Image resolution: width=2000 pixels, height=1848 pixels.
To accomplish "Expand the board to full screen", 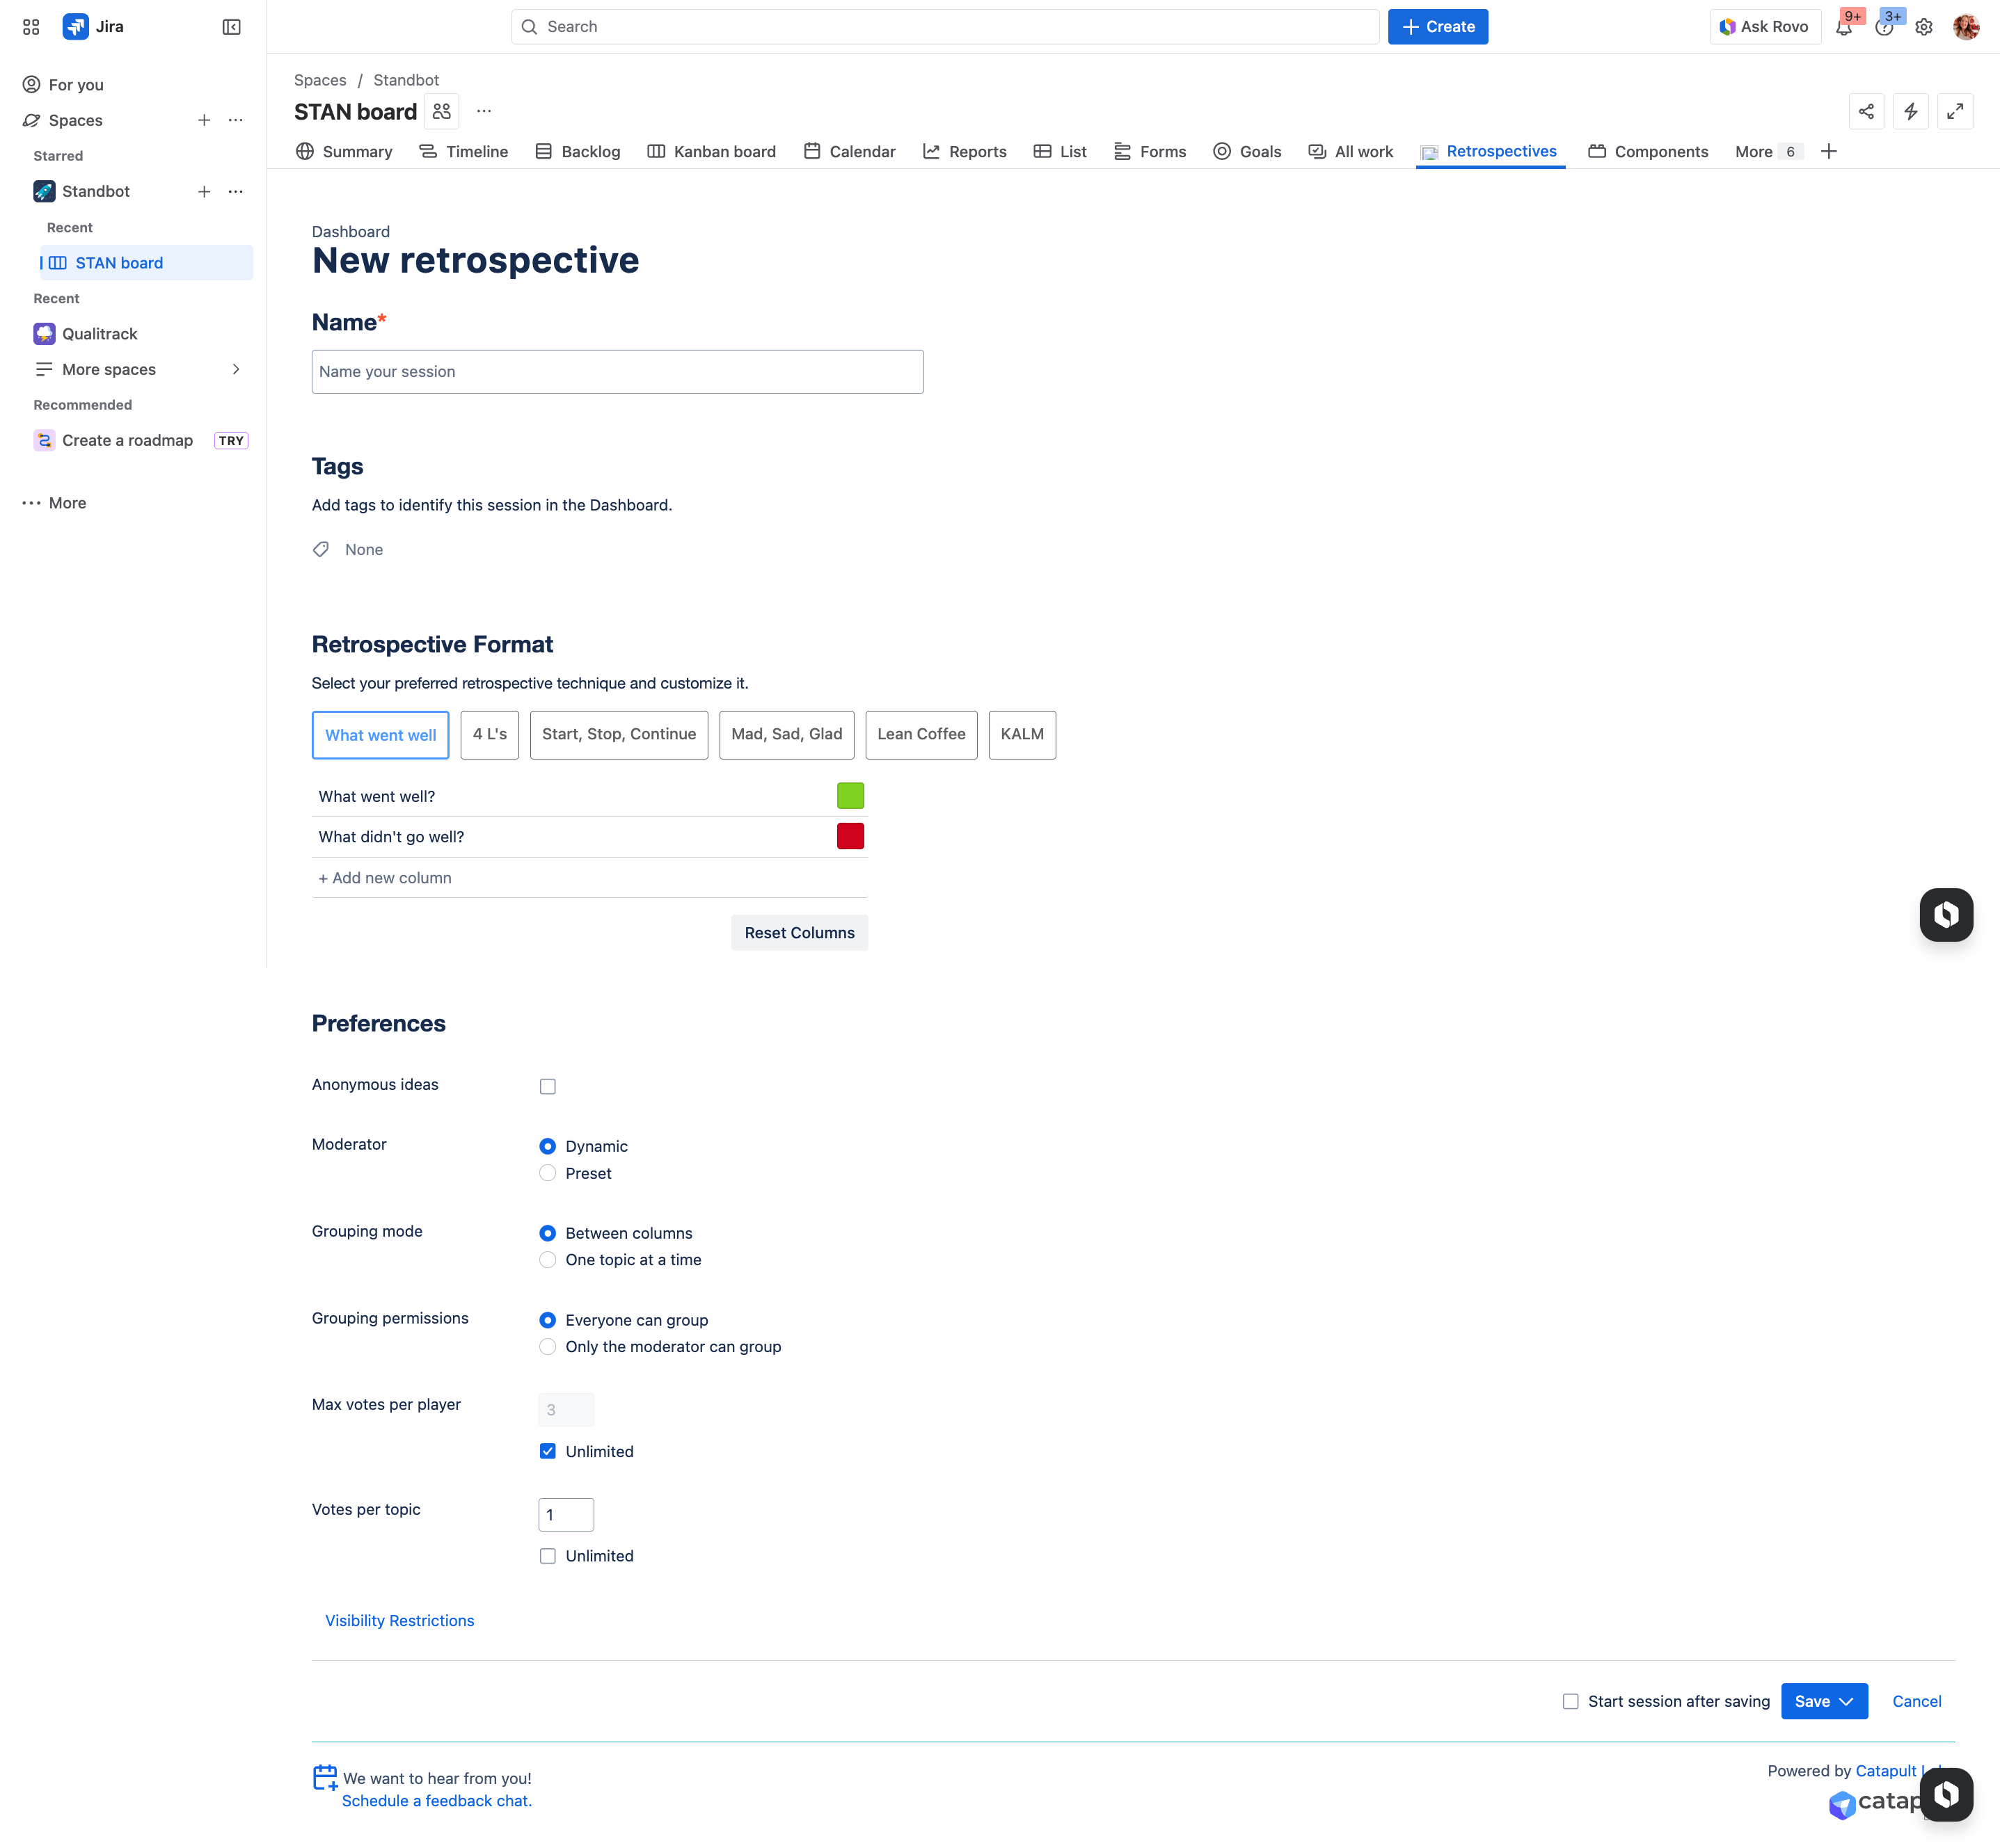I will click(1956, 111).
